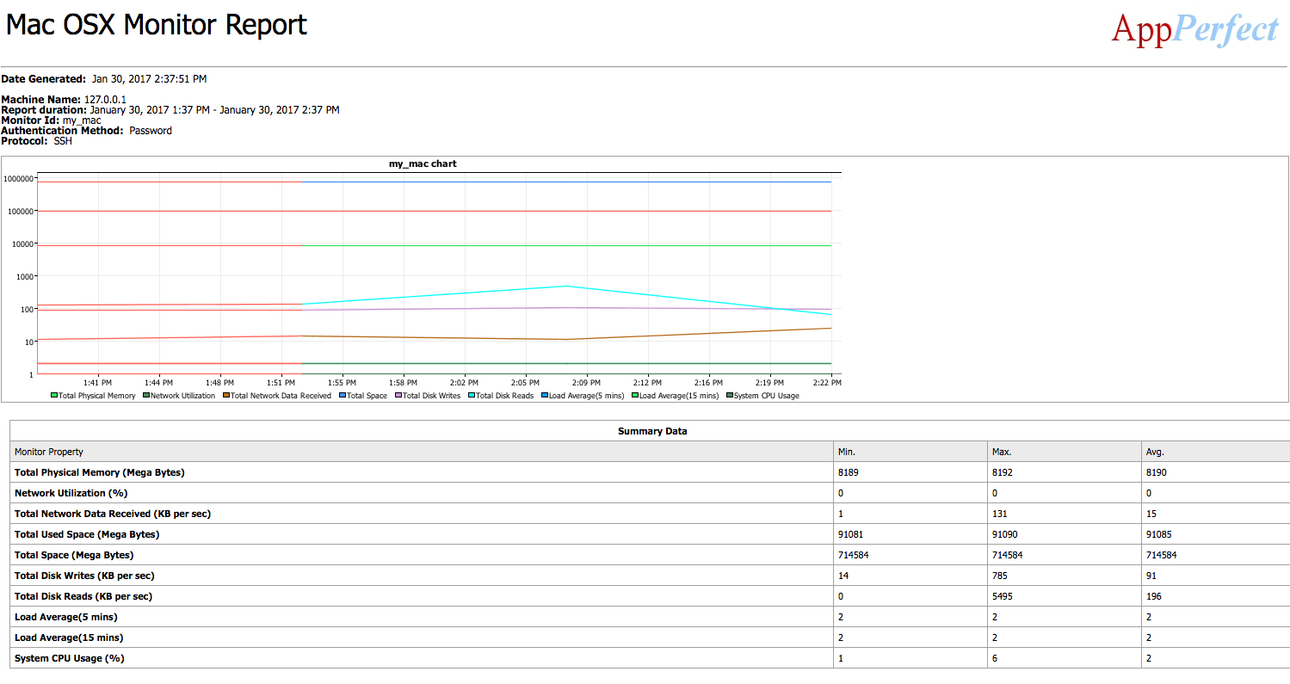
Task: Click the my_mac chart title
Action: tap(423, 163)
